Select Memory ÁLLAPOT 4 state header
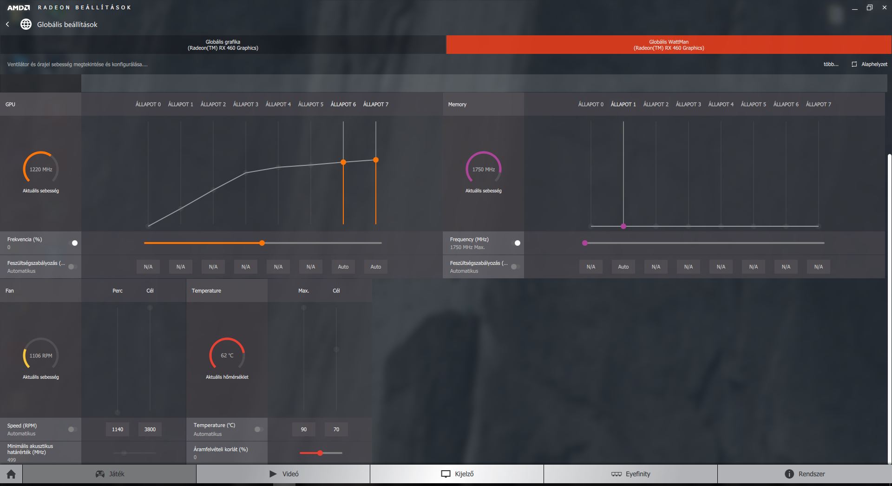Image resolution: width=892 pixels, height=486 pixels. (x=721, y=105)
